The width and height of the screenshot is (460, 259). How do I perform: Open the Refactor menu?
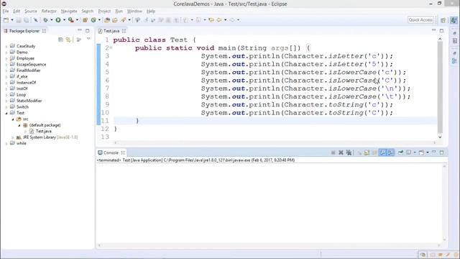49,12
